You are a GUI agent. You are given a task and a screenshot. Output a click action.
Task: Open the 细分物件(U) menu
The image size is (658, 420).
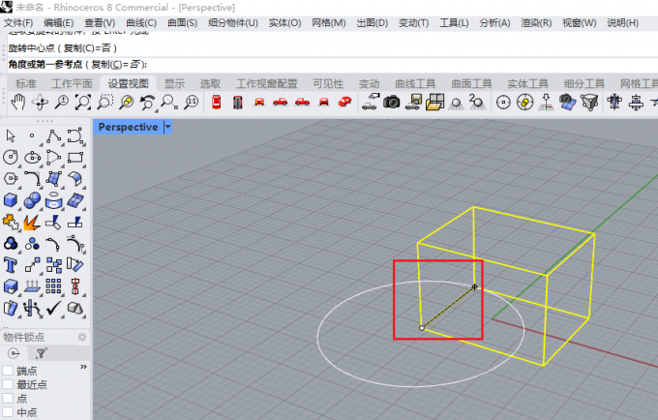pos(233,23)
